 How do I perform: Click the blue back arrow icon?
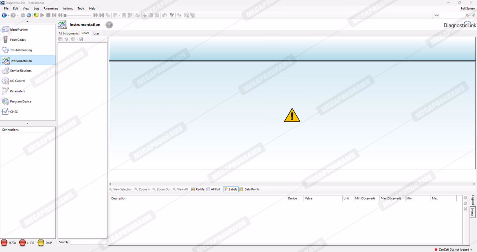click(x=4, y=15)
